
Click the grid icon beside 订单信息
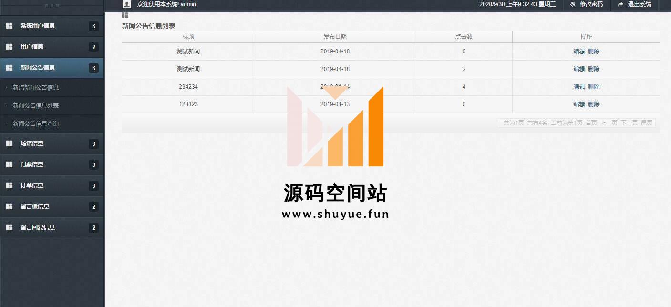pyautogui.click(x=9, y=185)
